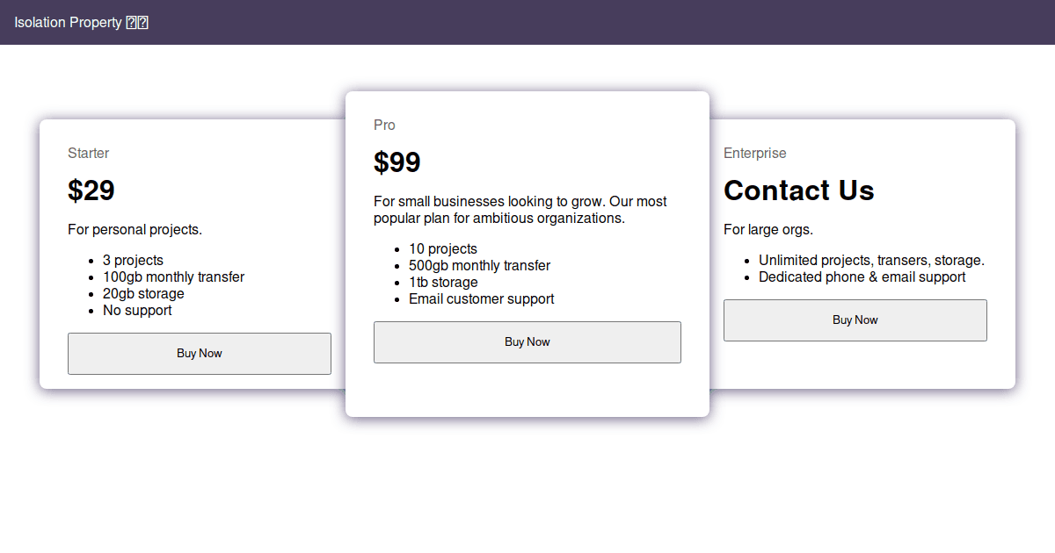The image size is (1055, 553).
Task: Click Buy Now on the Starter plan
Action: (x=200, y=354)
